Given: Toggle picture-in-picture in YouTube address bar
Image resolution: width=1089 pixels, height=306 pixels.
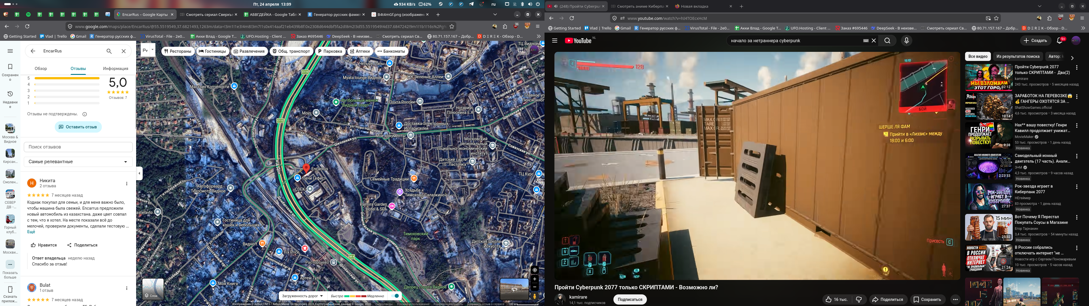Looking at the screenshot, I should pyautogui.click(x=988, y=18).
